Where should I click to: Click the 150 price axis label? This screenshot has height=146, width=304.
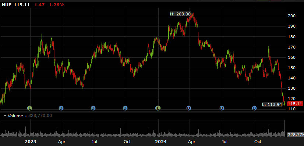click(x=291, y=68)
